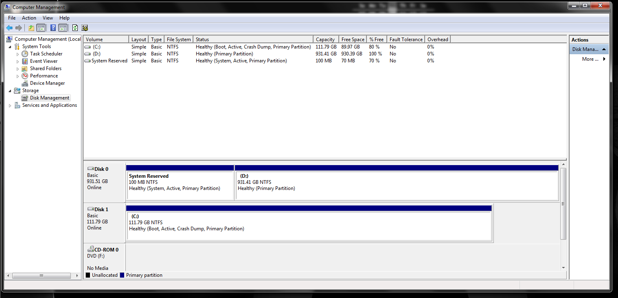The height and width of the screenshot is (298, 618).
Task: Sort by the Free Space column header
Action: [353, 40]
